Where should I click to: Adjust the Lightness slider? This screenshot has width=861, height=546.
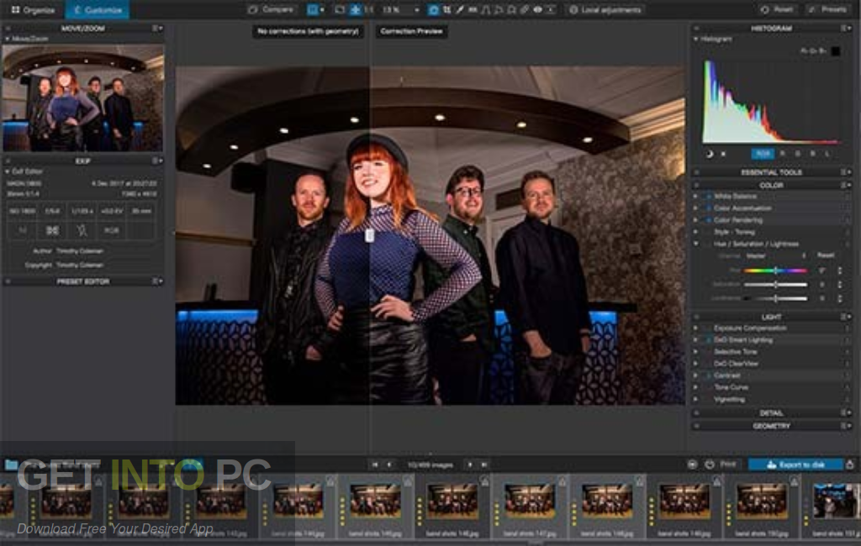775,298
